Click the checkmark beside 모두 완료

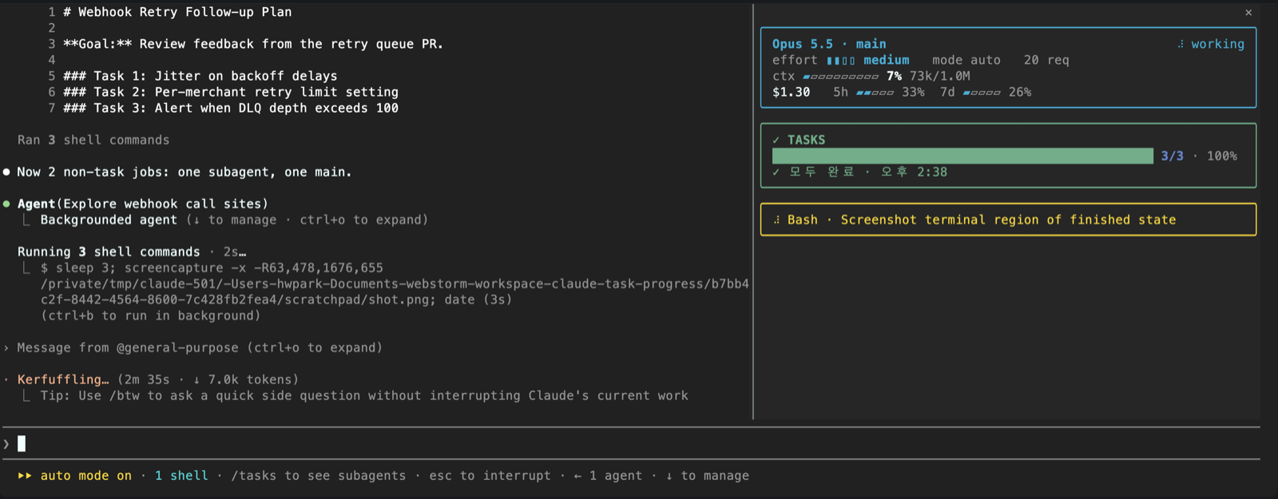pos(776,172)
